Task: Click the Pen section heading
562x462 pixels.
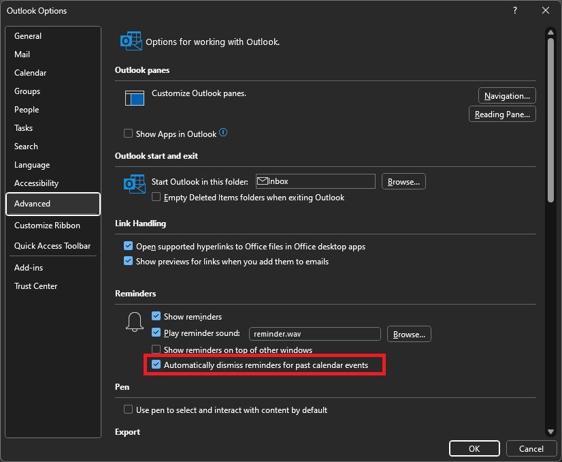Action: tap(122, 386)
